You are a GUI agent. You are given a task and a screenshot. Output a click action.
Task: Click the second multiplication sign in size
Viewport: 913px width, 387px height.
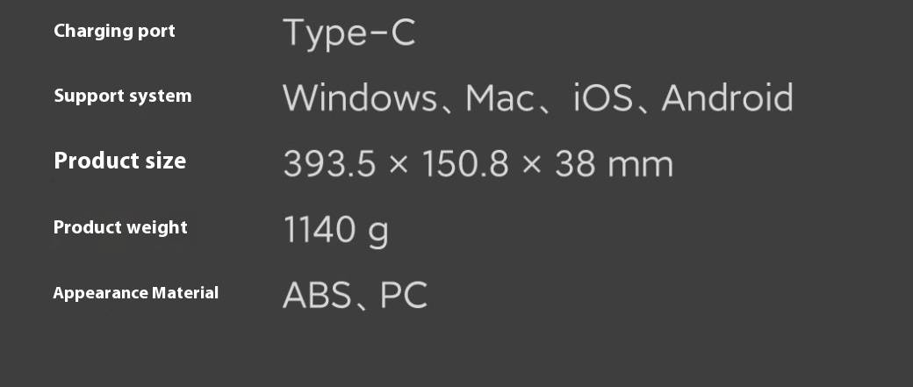532,166
